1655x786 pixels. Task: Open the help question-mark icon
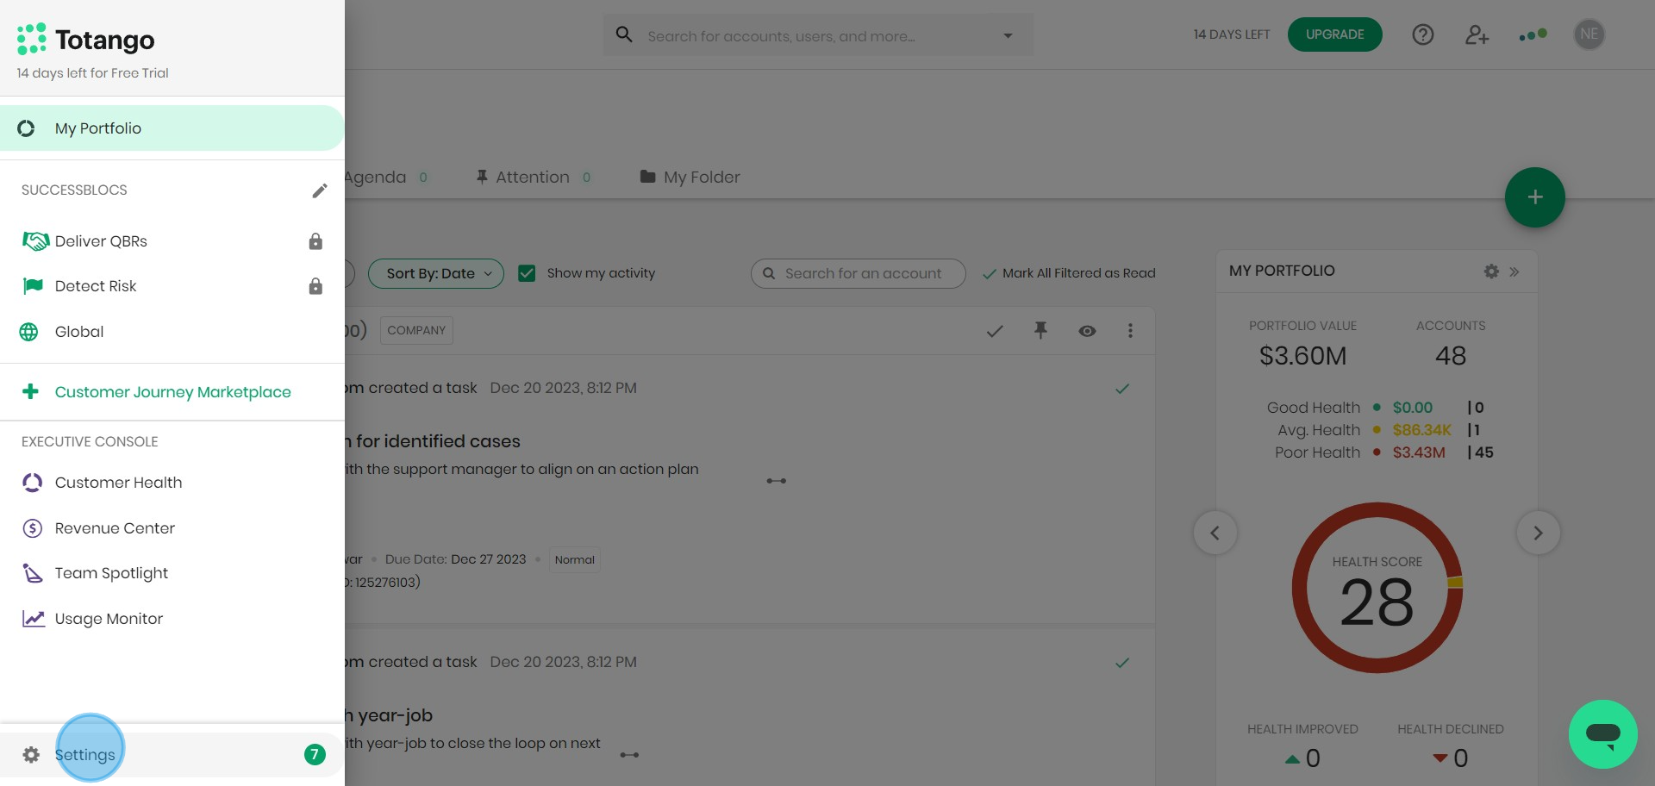[x=1423, y=34]
